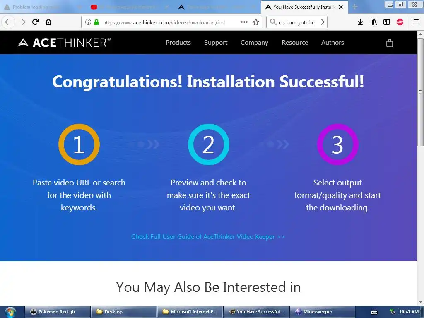Click the keyboard icon in system tray
This screenshot has height=318, width=424.
(x=374, y=312)
